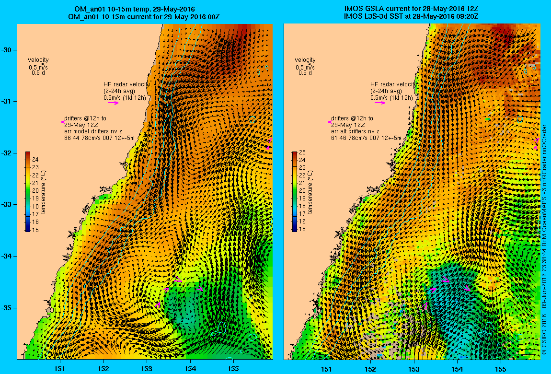Click the -31 latitude axis label
Image resolution: width=551 pixels, height=374 pixels.
7,101
